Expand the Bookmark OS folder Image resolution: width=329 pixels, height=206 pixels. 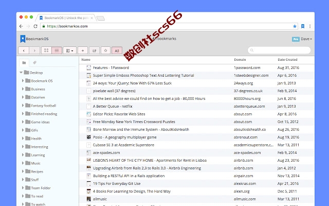coord(23,81)
